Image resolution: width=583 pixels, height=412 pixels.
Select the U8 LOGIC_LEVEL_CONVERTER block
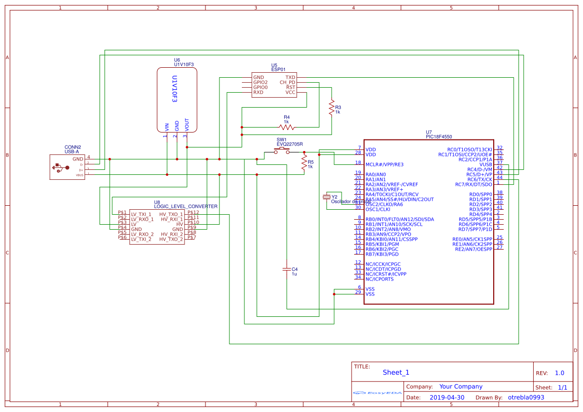pos(157,227)
